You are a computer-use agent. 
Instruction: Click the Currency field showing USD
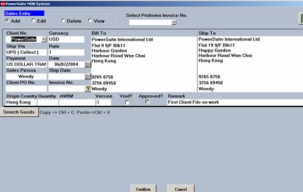tap(66, 39)
